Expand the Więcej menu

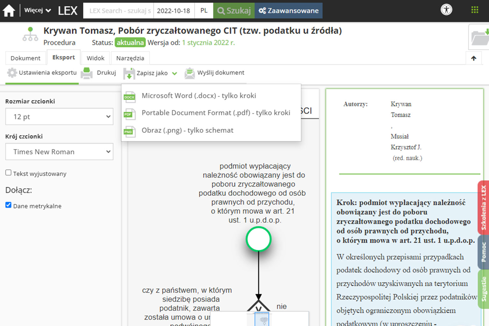coord(38,11)
